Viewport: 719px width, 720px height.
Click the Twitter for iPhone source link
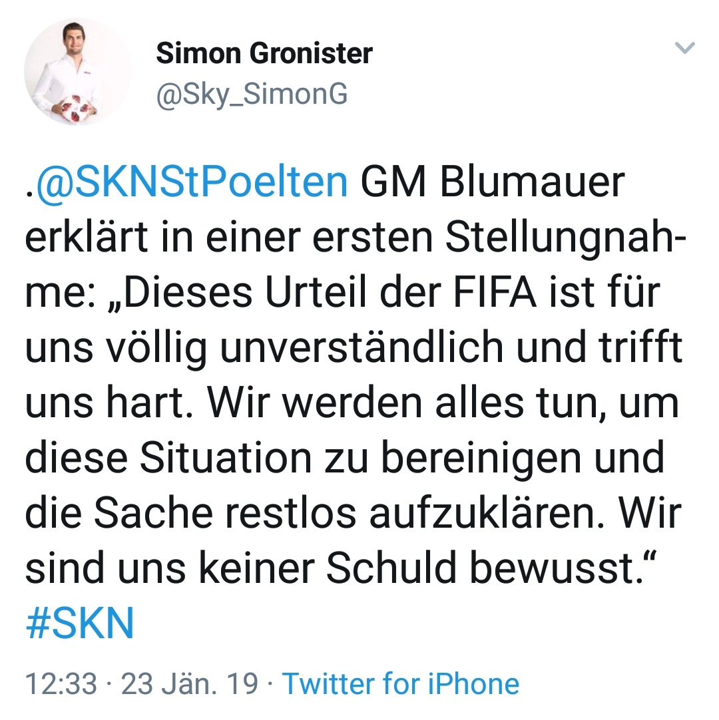401,683
